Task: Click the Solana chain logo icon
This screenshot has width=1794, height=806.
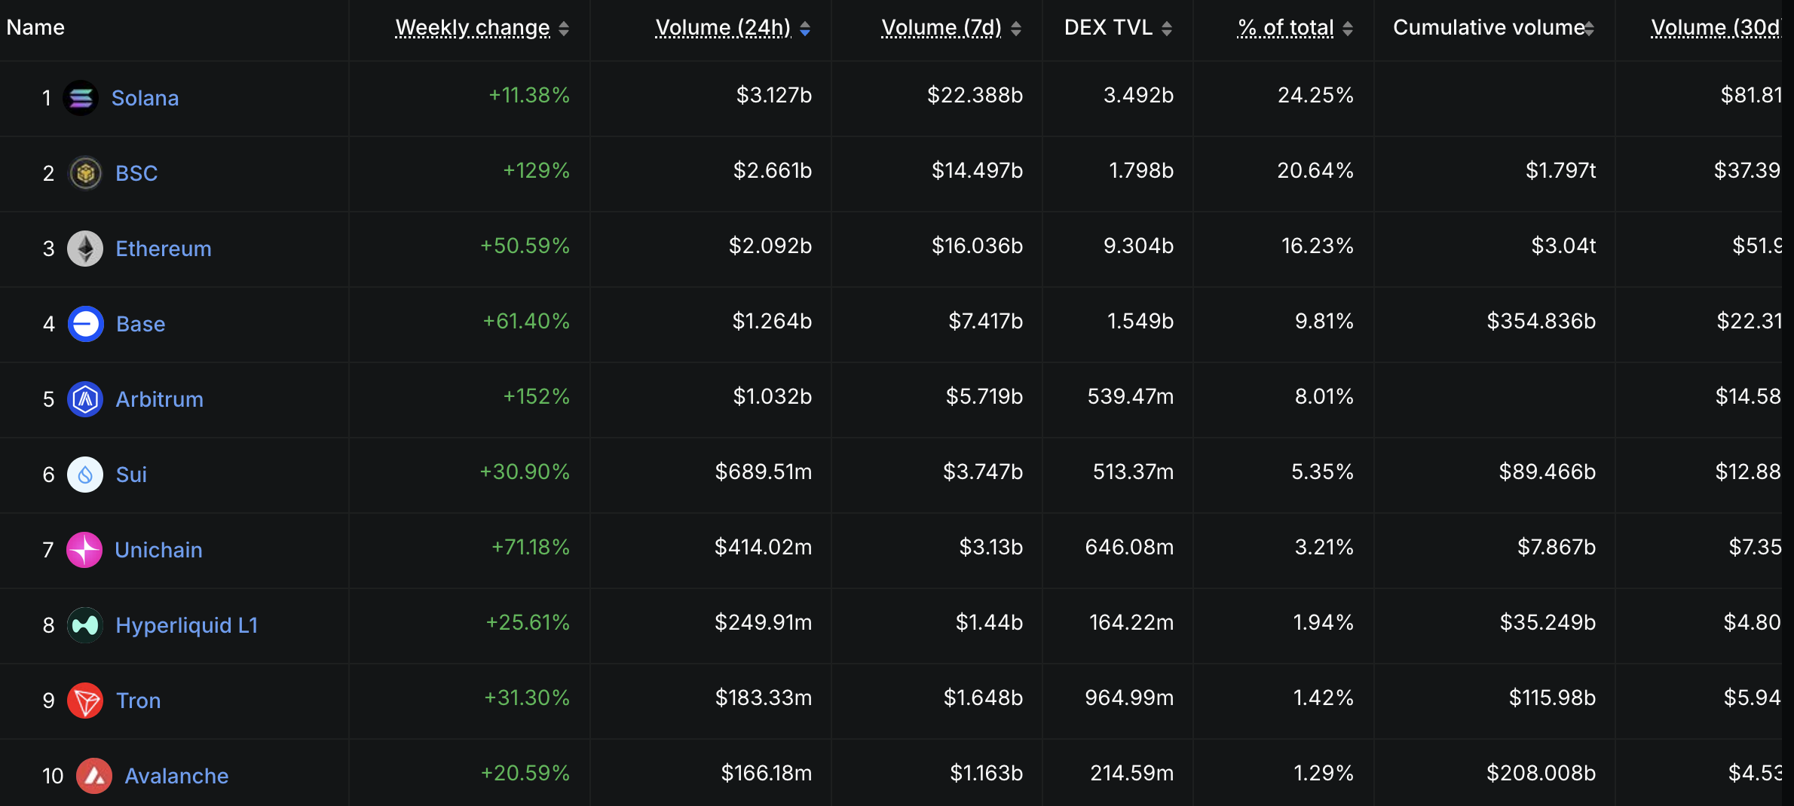Action: pyautogui.click(x=81, y=98)
